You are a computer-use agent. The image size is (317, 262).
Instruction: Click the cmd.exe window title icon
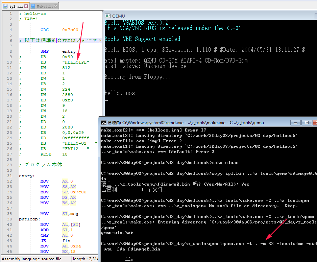[103, 122]
